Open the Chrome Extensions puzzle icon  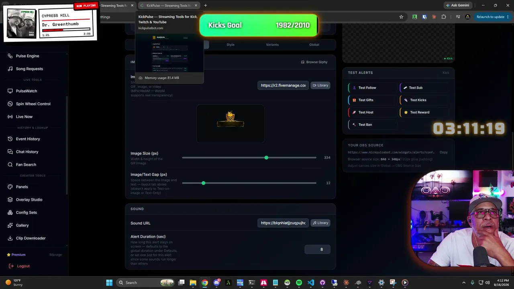click(x=444, y=17)
